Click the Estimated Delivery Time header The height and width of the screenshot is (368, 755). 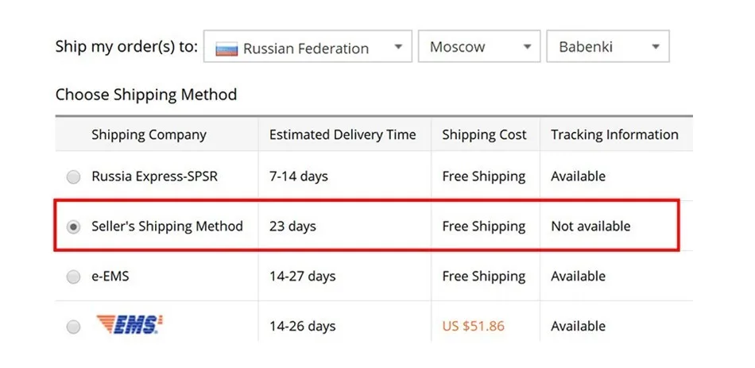click(343, 134)
